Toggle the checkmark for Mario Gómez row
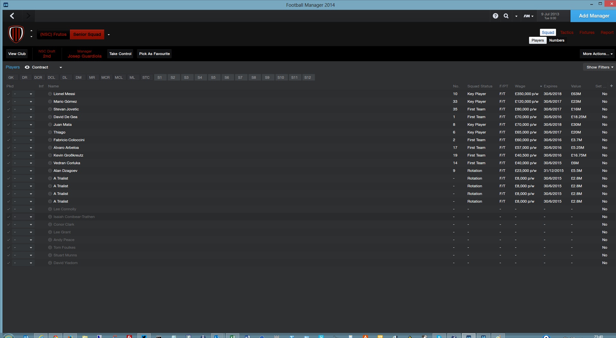The image size is (616, 338). pyautogui.click(x=9, y=101)
